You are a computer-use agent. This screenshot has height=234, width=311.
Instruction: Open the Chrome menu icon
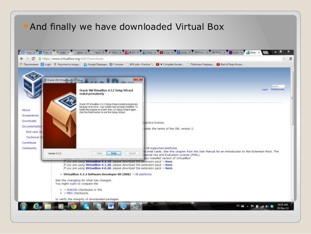(x=291, y=59)
